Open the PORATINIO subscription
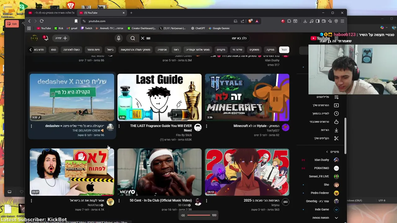Viewport: 397px width, 223px height. pyautogui.click(x=325, y=168)
